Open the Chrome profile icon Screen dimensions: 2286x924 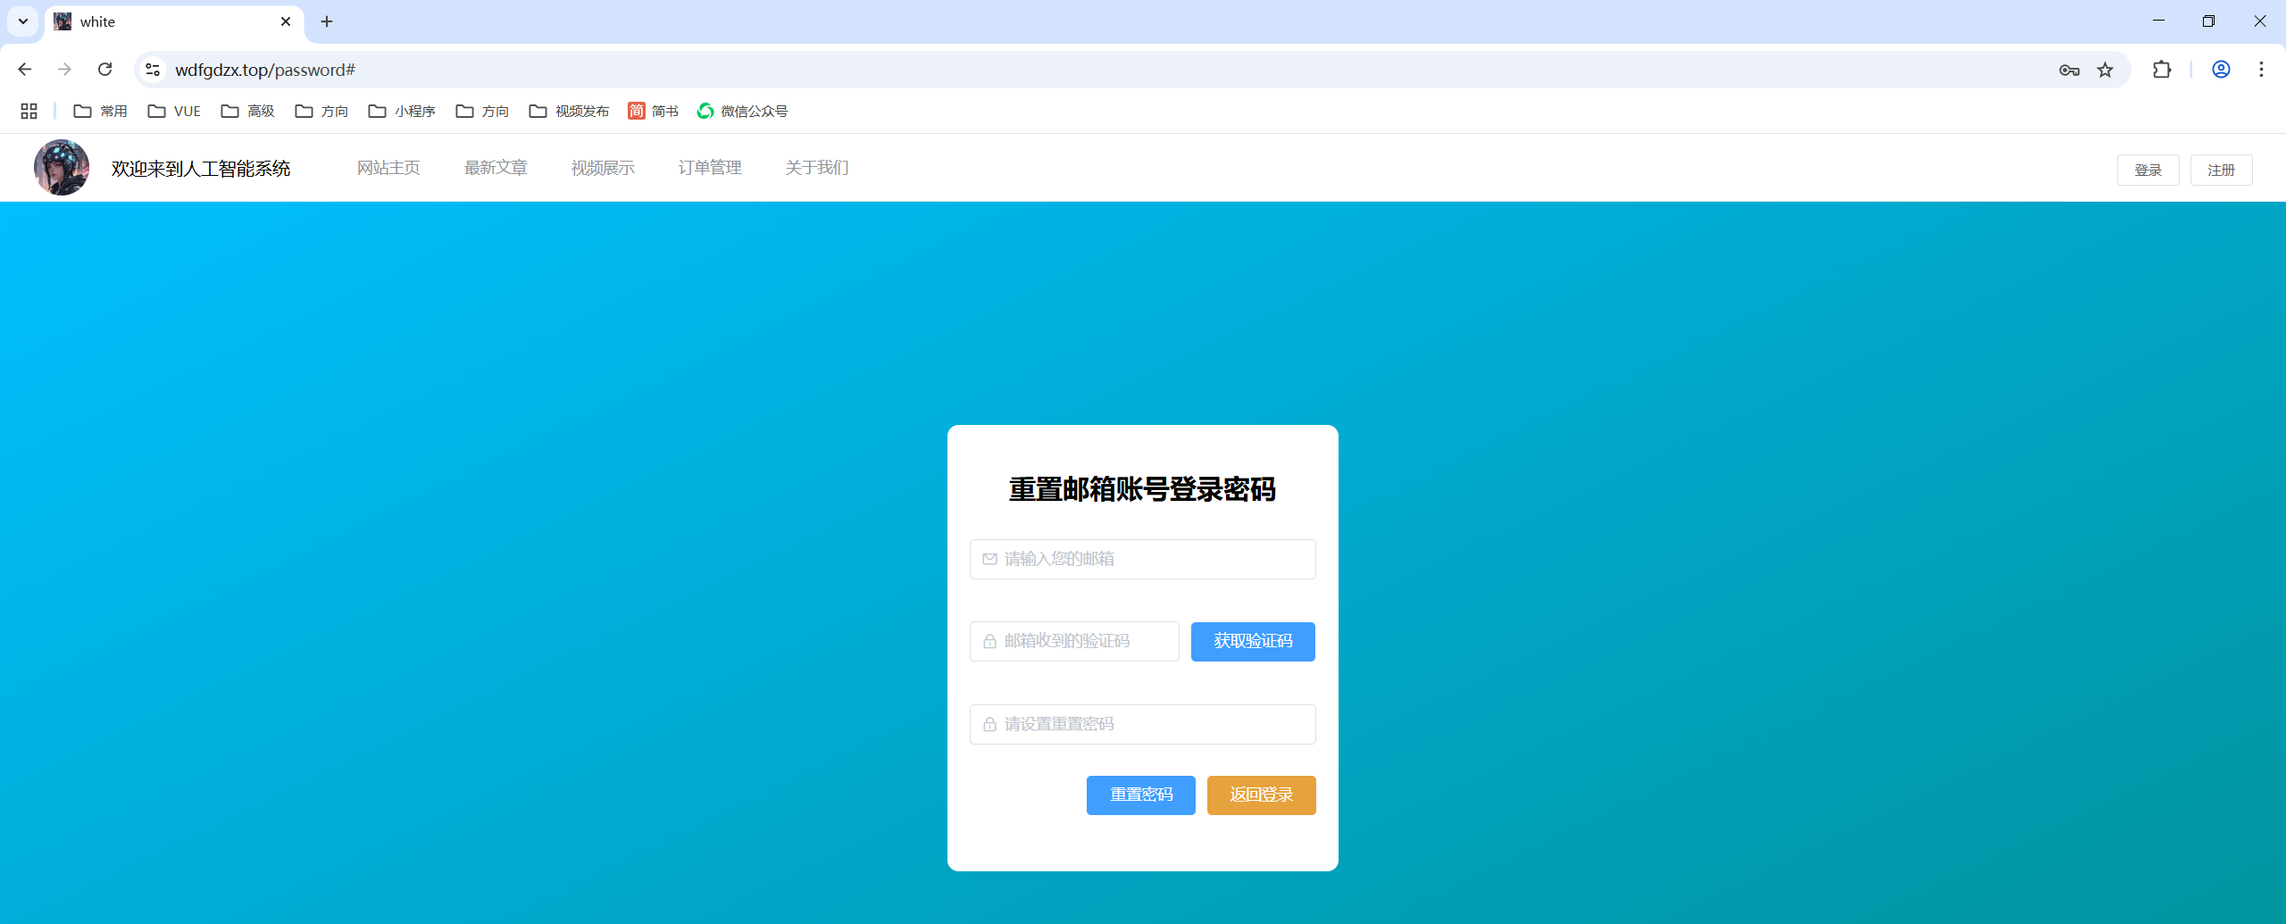coord(2221,70)
